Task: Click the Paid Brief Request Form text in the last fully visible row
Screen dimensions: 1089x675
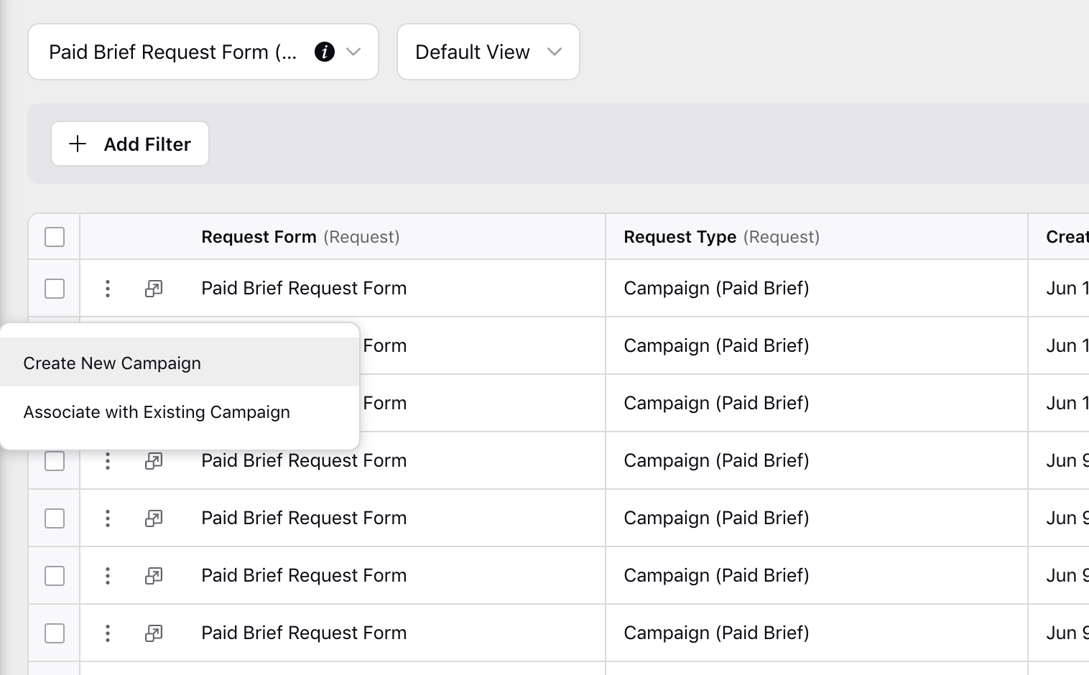Action: point(304,633)
